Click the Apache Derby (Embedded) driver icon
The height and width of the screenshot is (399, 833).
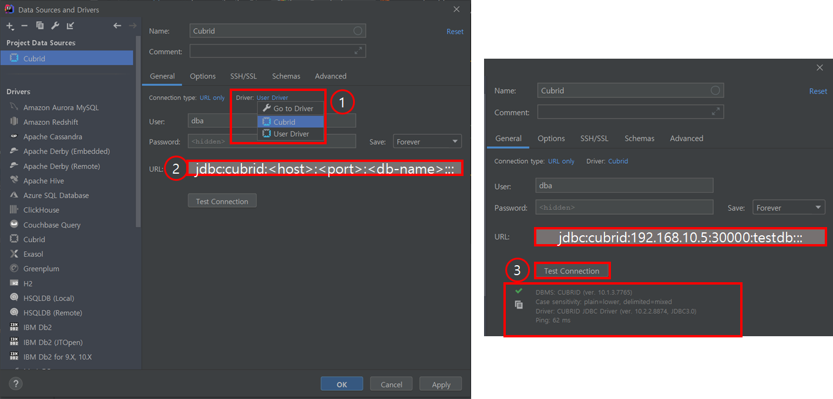point(14,151)
